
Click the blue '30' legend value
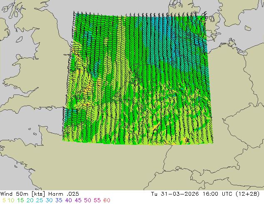pyautogui.click(x=49, y=200)
